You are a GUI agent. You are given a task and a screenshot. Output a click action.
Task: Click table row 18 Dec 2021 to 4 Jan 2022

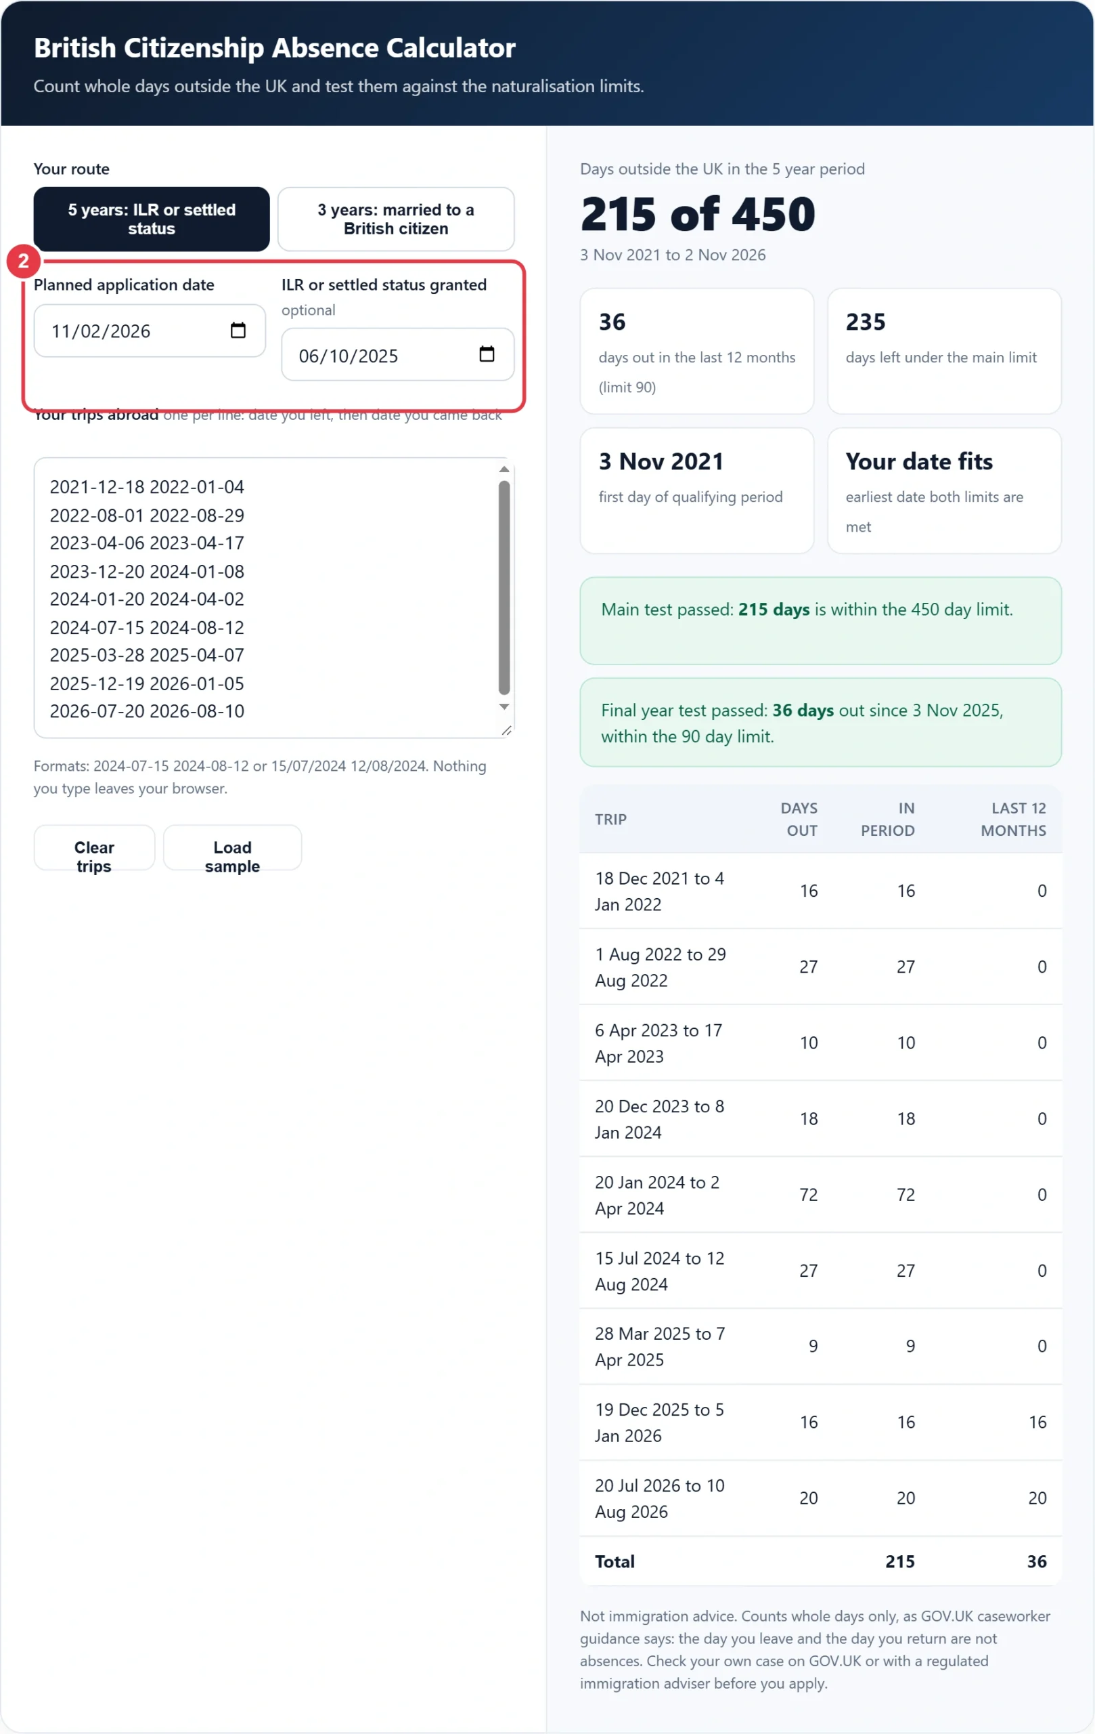tap(820, 891)
